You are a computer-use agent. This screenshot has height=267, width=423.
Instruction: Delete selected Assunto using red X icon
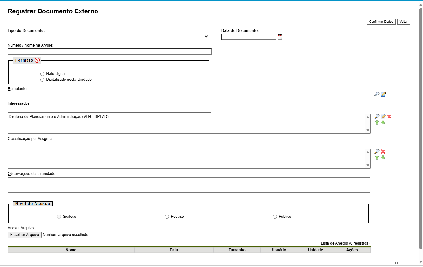383,152
